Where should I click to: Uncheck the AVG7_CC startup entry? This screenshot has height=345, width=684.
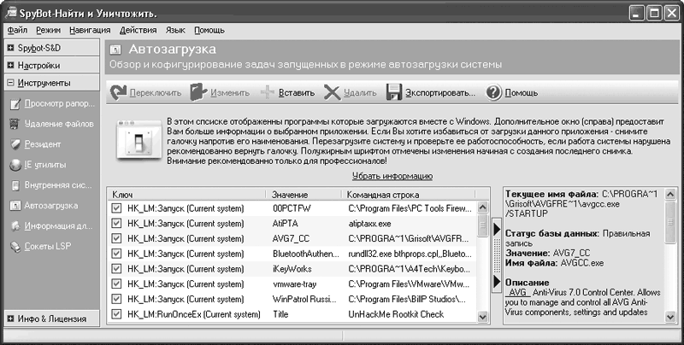116,239
